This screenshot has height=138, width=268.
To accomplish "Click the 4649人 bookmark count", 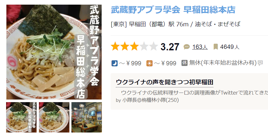I will (230, 47).
